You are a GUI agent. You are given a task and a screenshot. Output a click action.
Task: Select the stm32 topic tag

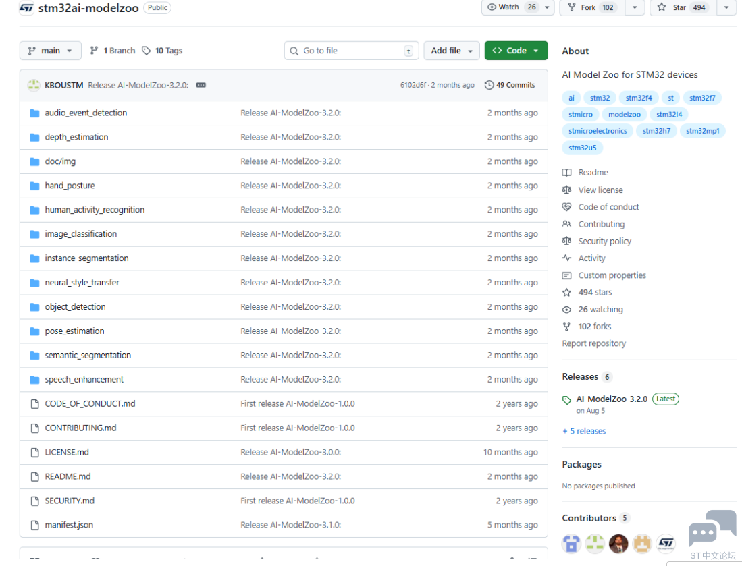(x=600, y=98)
